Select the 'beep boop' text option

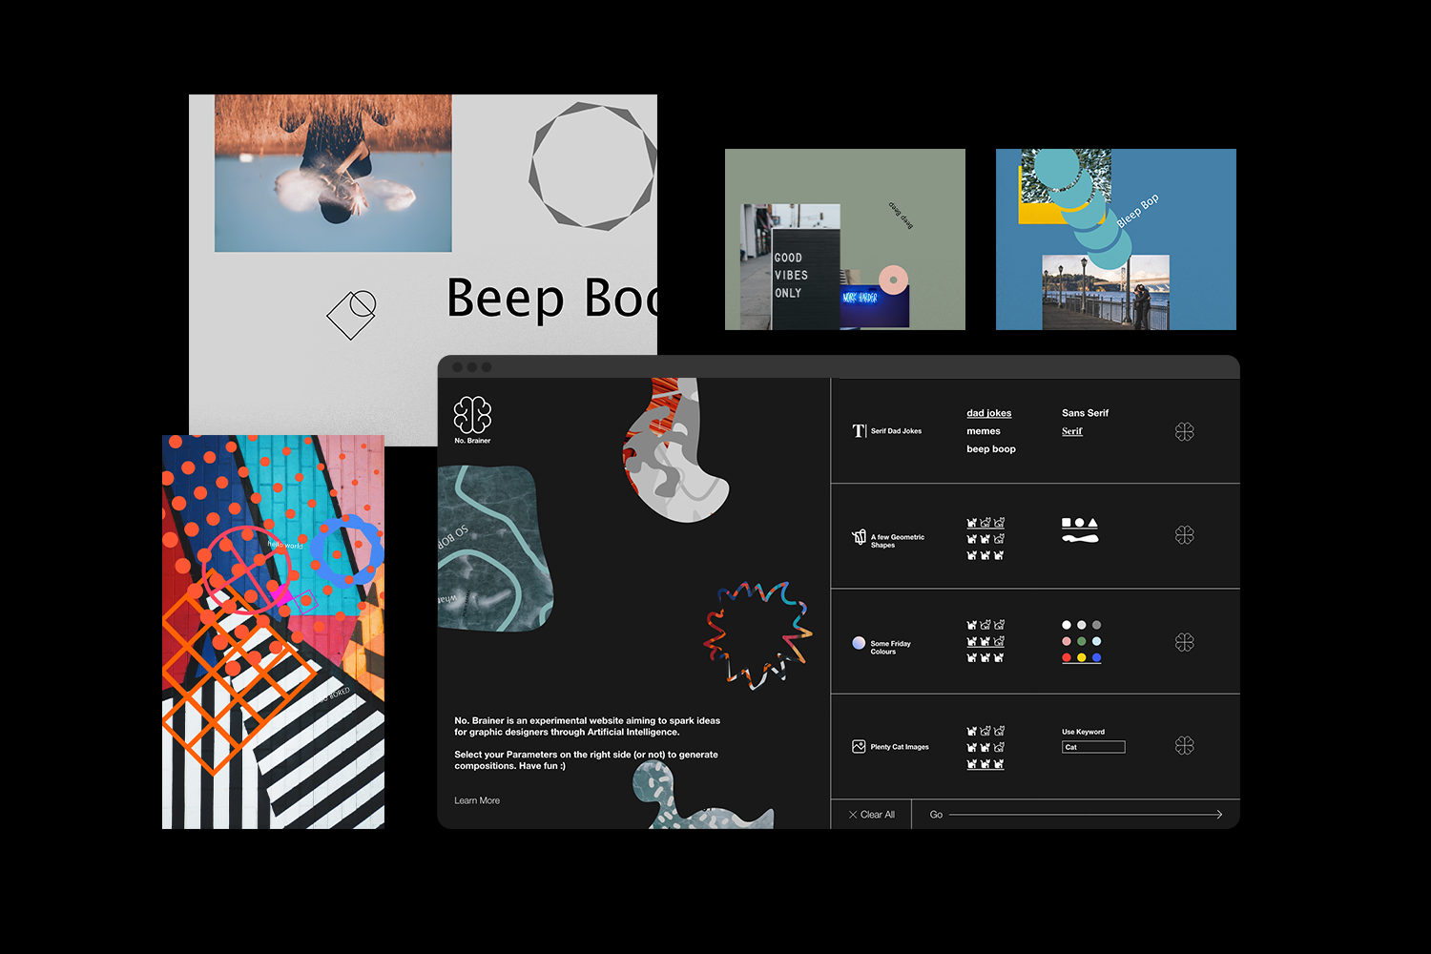990,449
